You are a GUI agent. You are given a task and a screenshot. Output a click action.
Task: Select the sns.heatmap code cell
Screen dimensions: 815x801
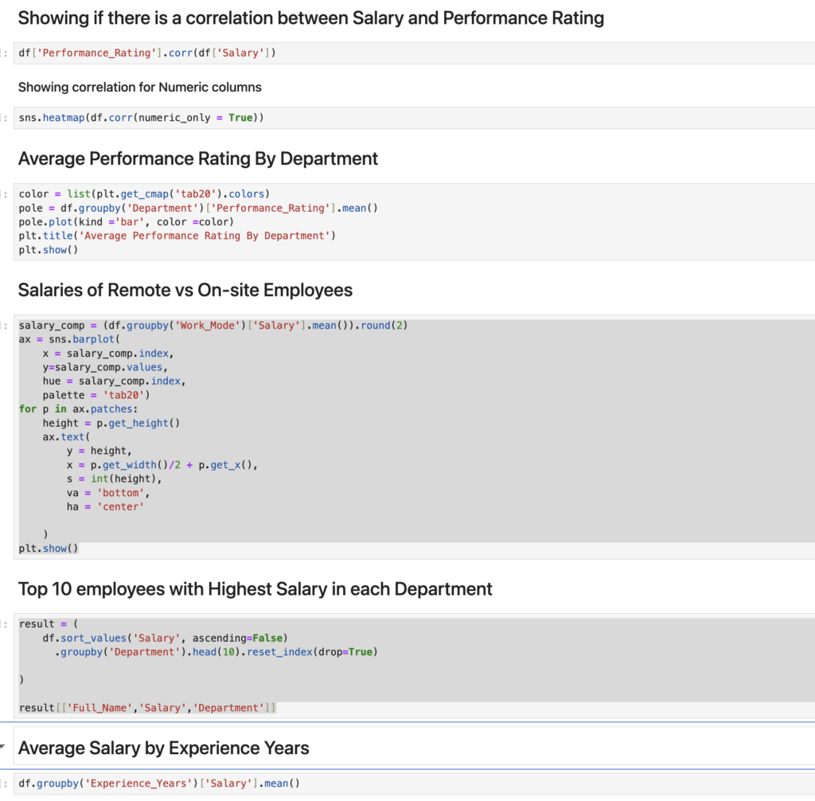[141, 118]
